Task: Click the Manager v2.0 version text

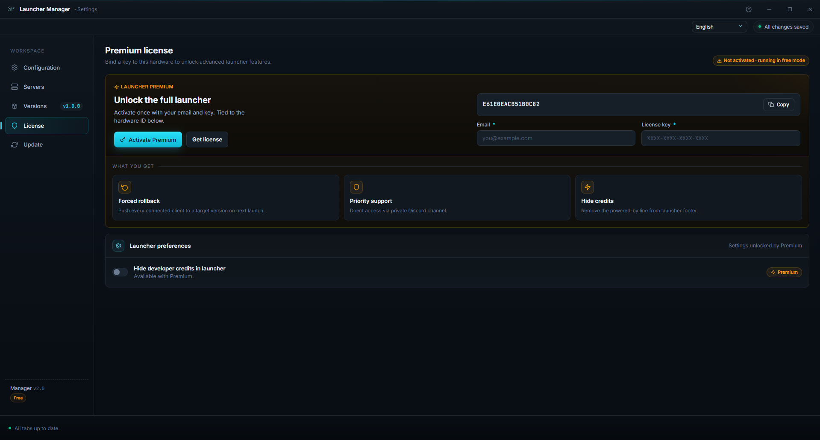Action: pos(27,388)
